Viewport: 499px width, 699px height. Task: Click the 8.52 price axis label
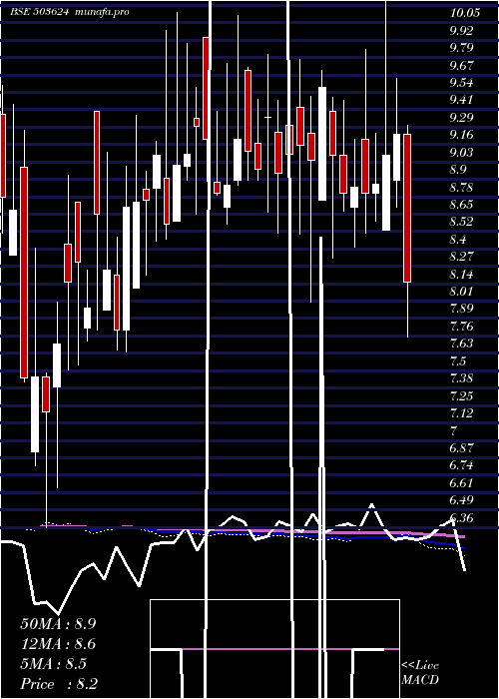(461, 222)
